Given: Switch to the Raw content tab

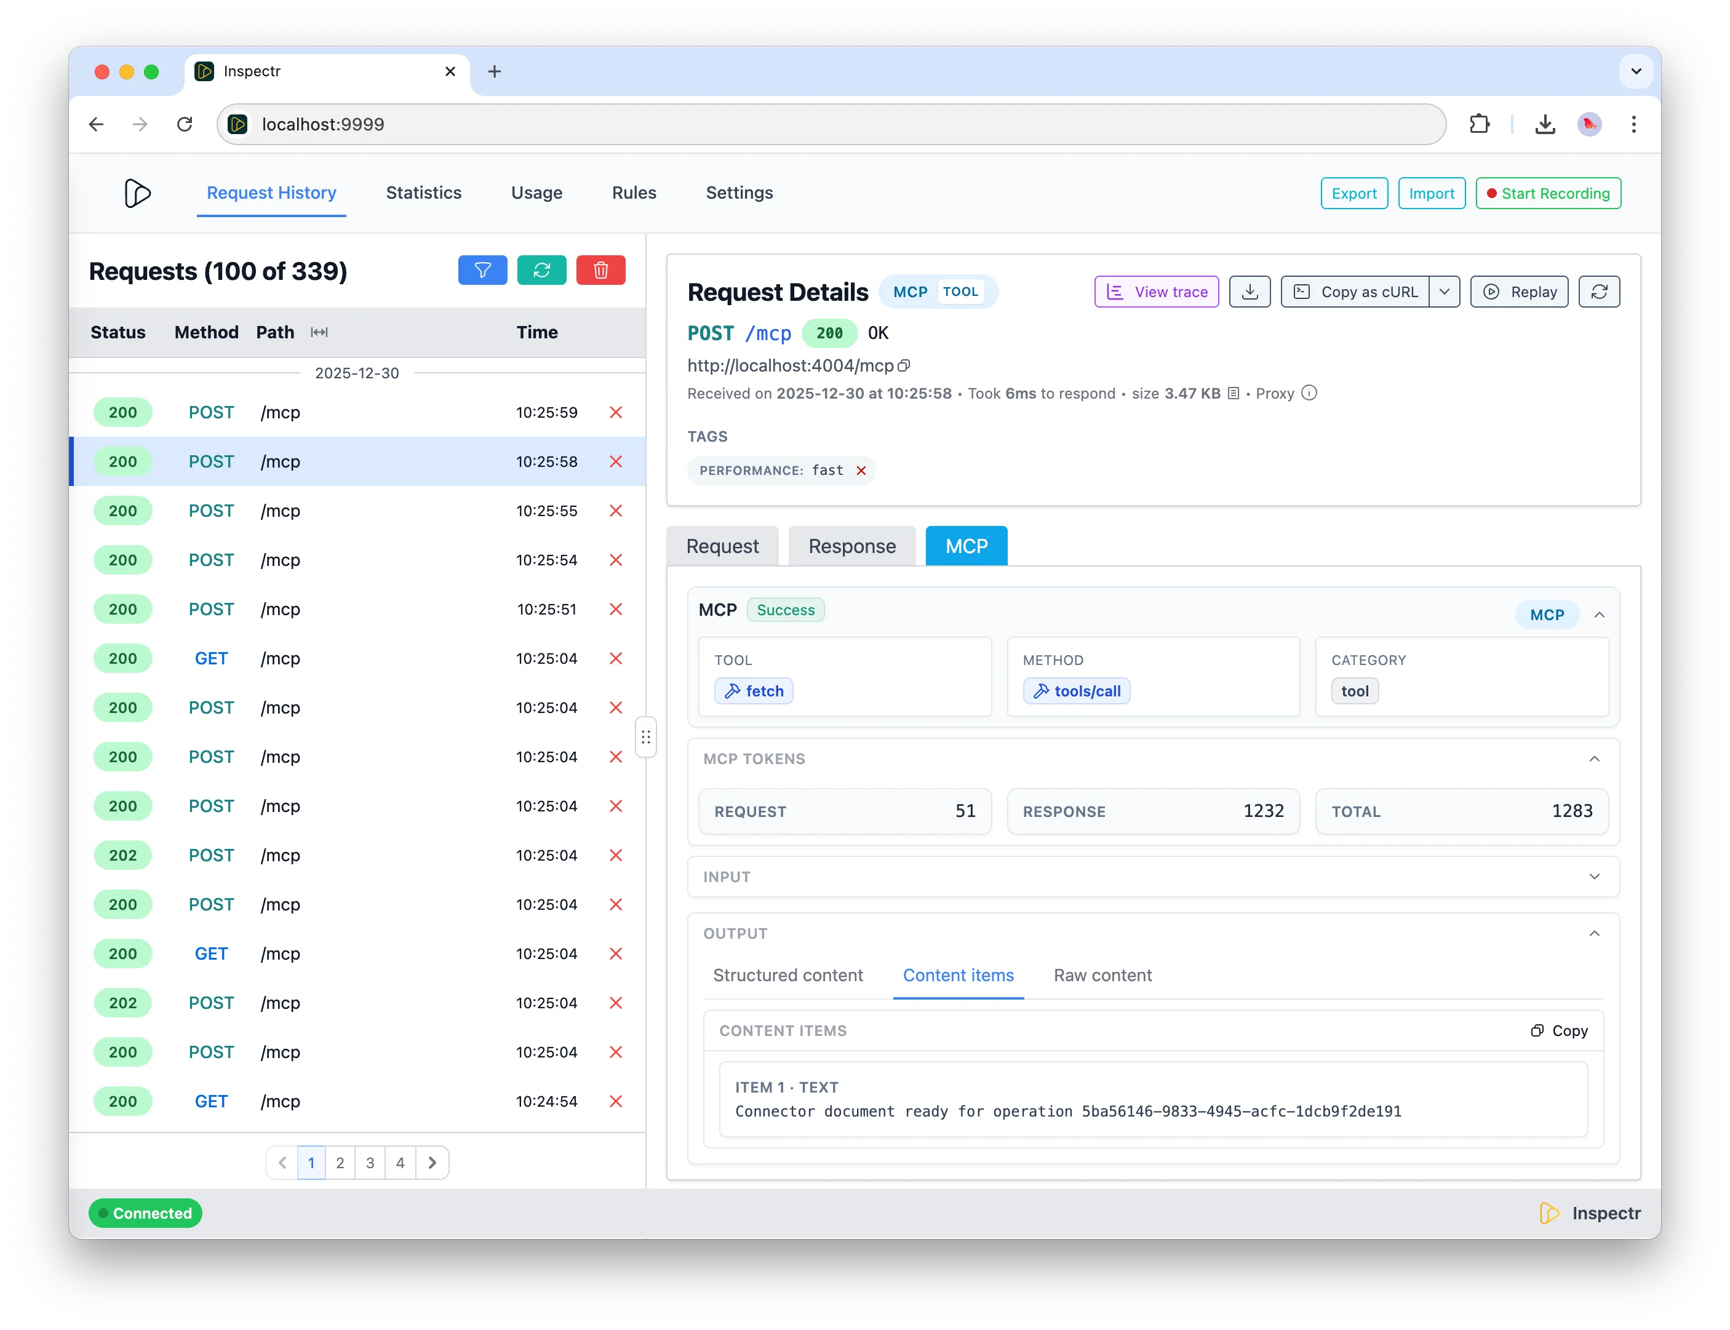Looking at the screenshot, I should coord(1103,975).
